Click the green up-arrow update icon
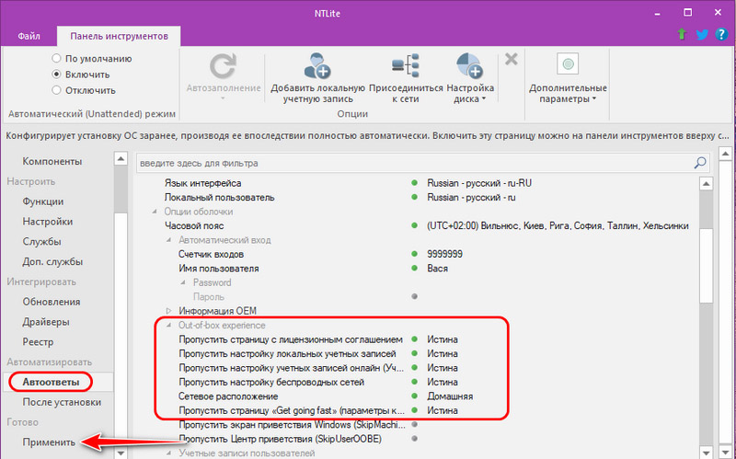Viewport: 736px width, 459px height. click(682, 34)
